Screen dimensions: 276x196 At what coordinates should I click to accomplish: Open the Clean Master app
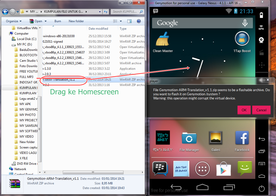point(163,42)
